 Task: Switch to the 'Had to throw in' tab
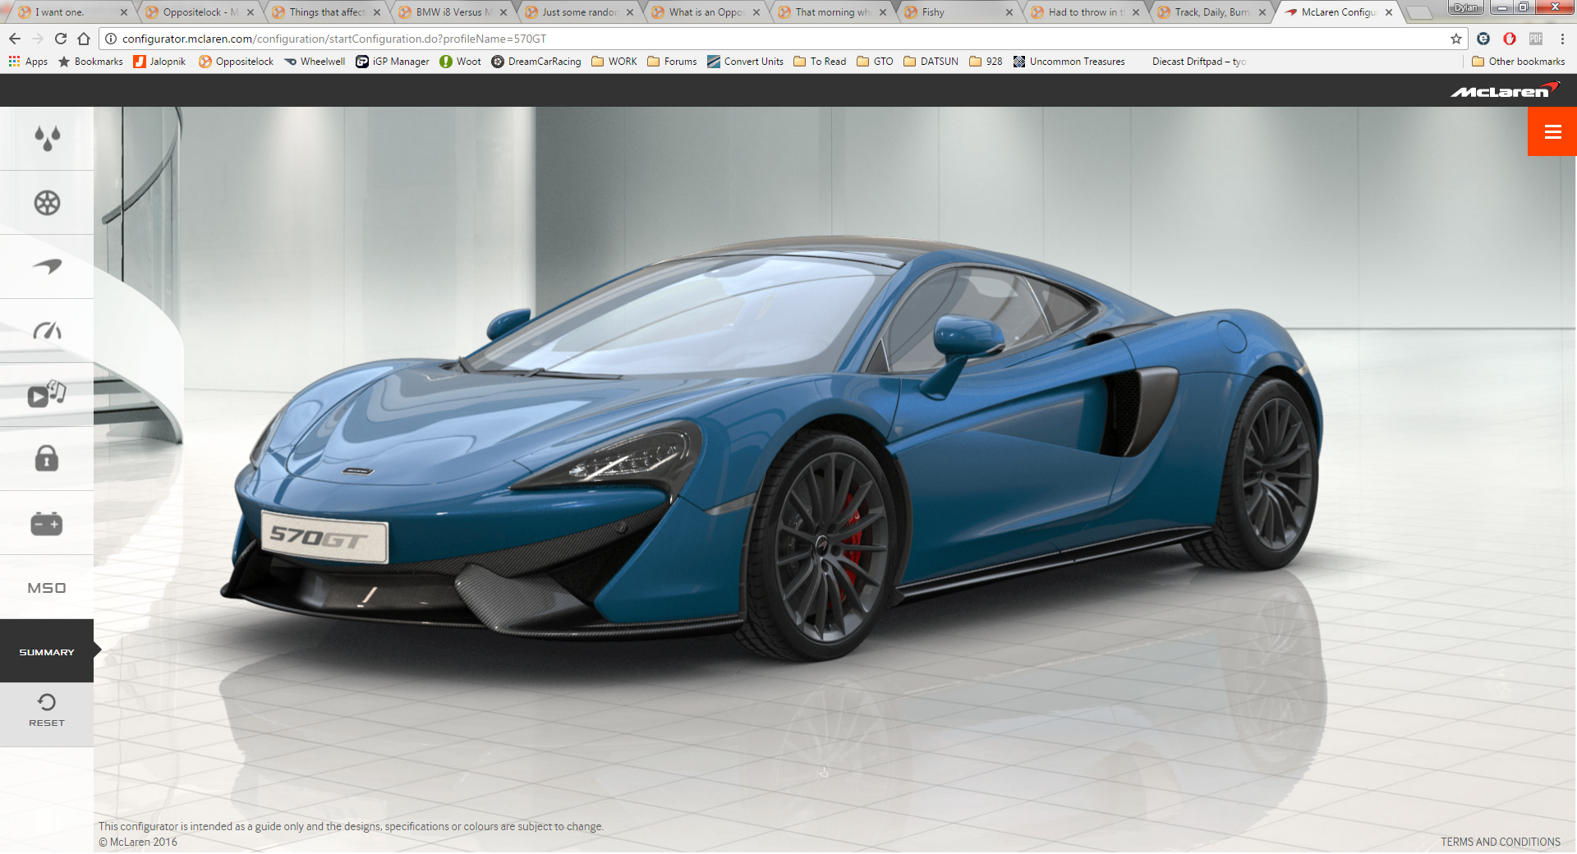pyautogui.click(x=1086, y=12)
